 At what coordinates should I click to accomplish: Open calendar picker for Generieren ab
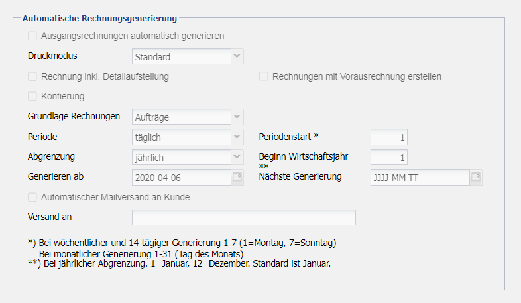tap(237, 177)
